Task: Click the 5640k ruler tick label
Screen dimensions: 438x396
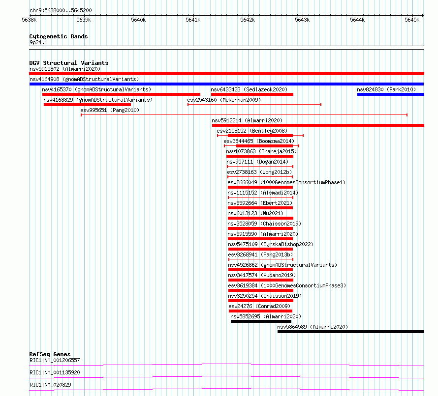Action: [138, 20]
